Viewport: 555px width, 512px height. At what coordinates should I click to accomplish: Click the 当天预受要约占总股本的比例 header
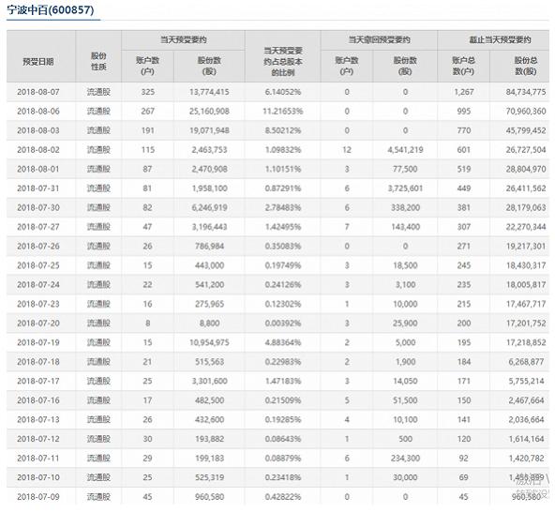pos(283,62)
